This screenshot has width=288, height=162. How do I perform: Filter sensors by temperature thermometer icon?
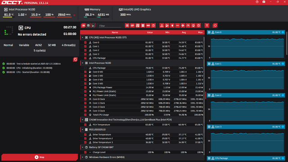pos(162,26)
